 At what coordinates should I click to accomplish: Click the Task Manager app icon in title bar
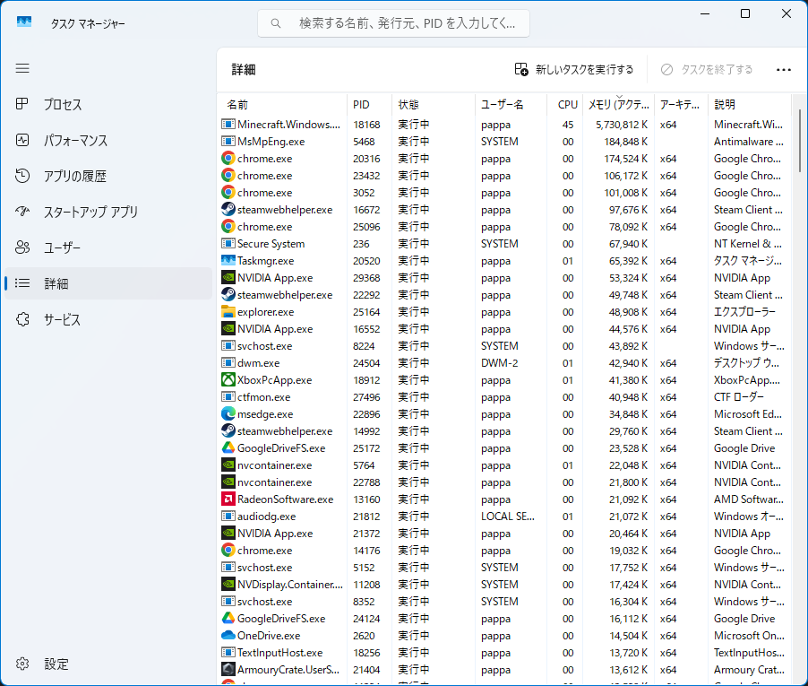point(23,22)
